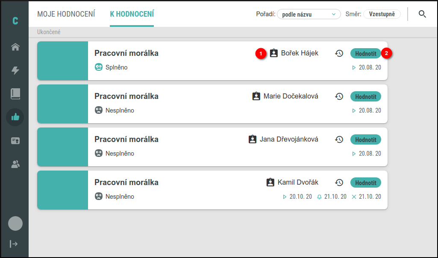Open the home icon in sidebar
Screen dimensions: 438x258
pos(15,47)
